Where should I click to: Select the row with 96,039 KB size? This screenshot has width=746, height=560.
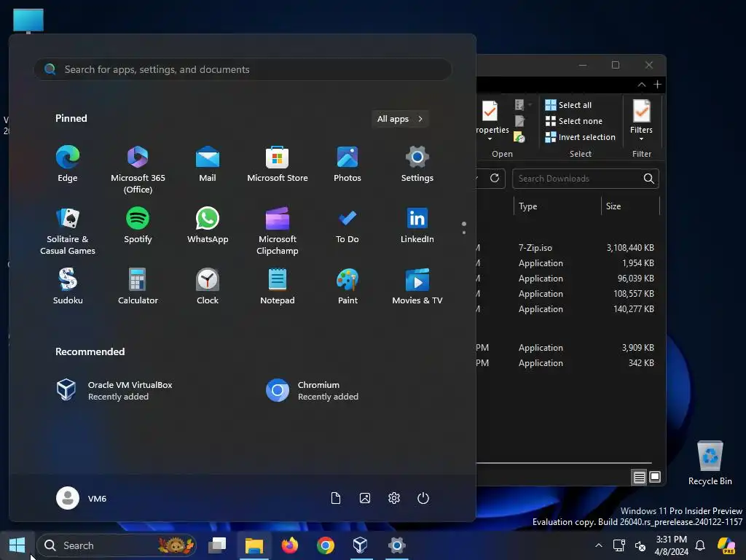[566, 278]
